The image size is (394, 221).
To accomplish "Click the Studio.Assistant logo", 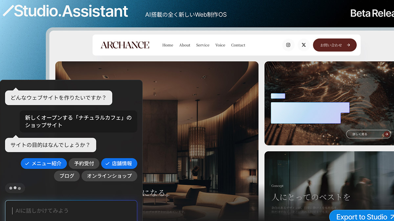I will point(66,11).
